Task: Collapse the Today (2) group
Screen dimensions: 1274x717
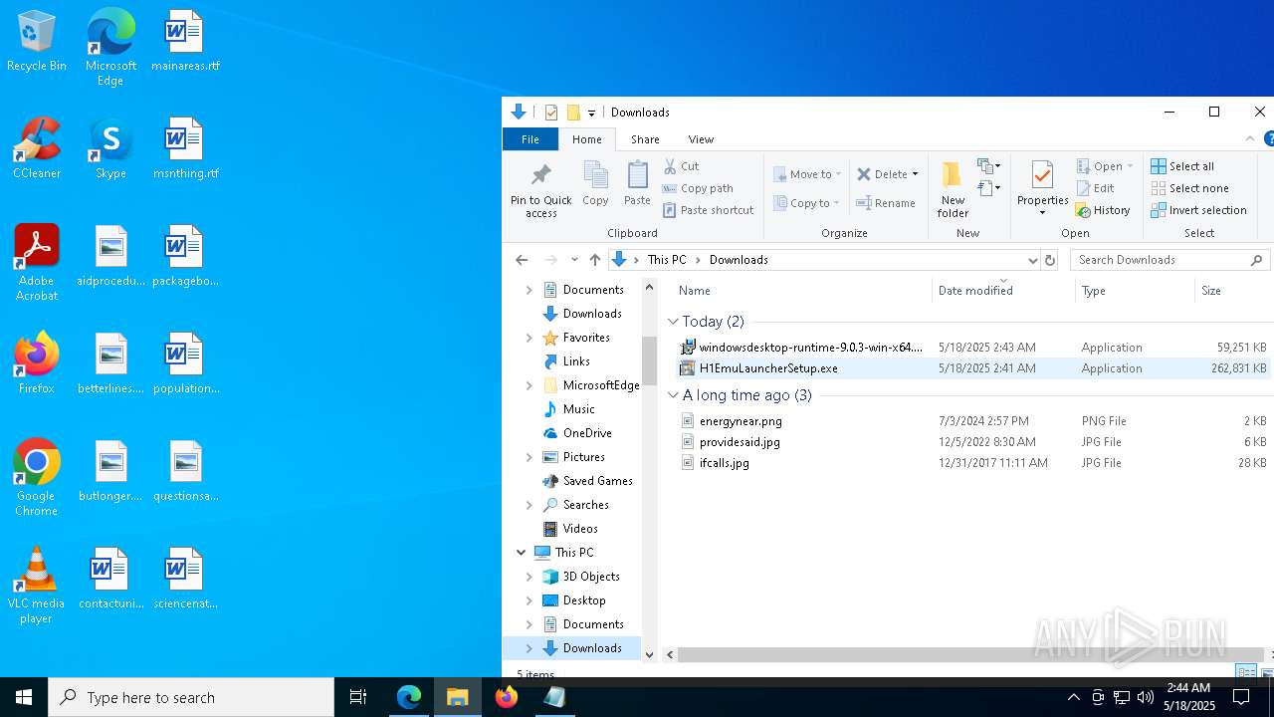Action: pyautogui.click(x=673, y=322)
